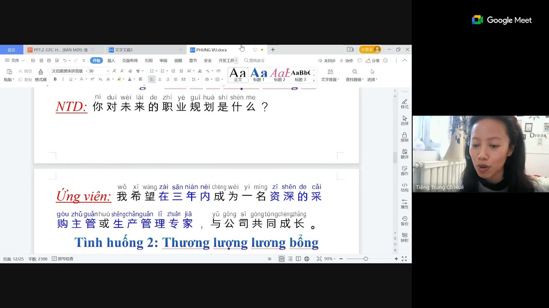549x308 pixels.
Task: Click the Not Synced (未同步) button
Action: tap(327, 61)
